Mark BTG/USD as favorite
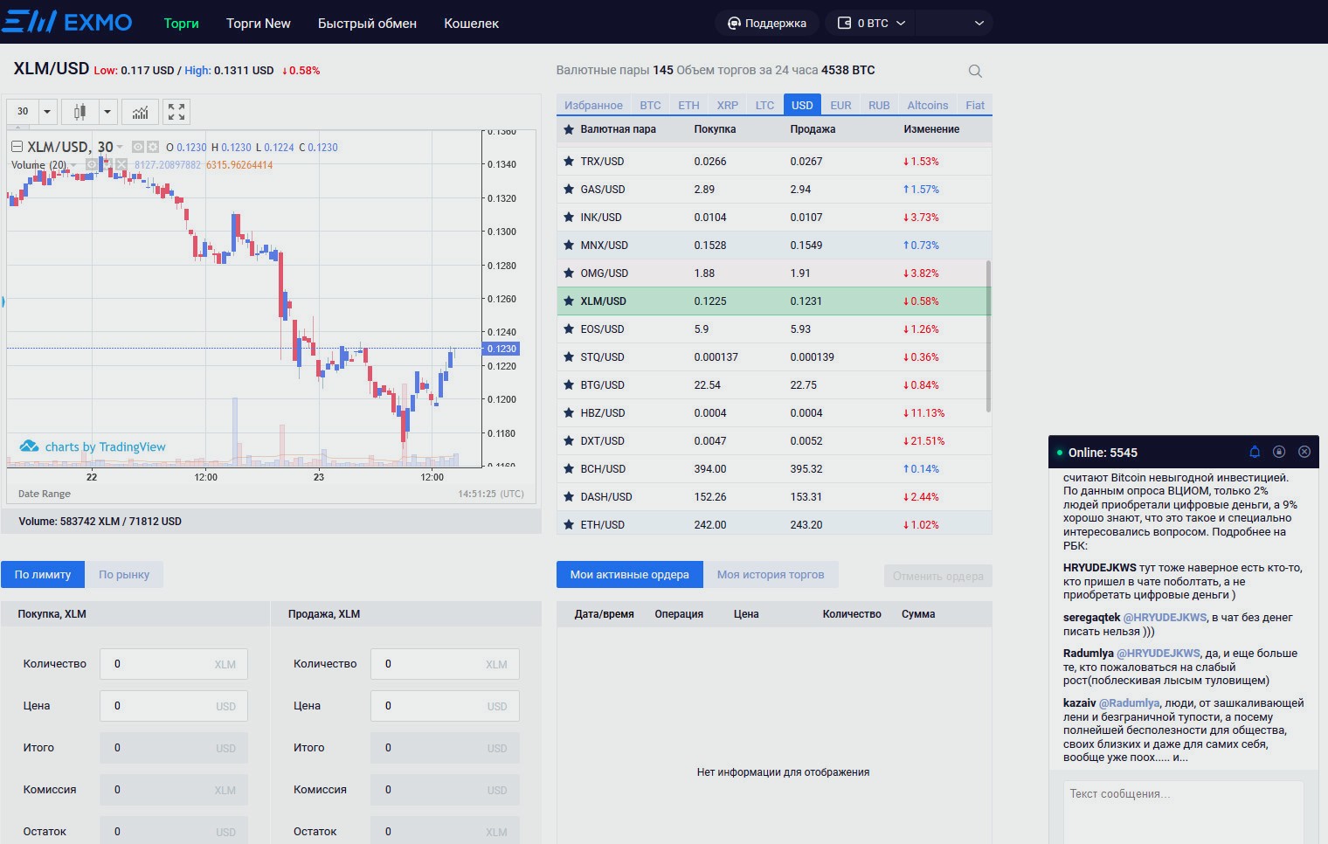 pyautogui.click(x=569, y=385)
